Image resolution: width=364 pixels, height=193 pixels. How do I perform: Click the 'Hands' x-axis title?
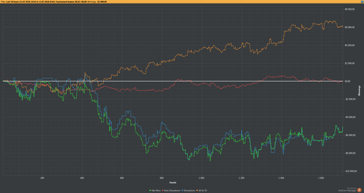[173, 183]
